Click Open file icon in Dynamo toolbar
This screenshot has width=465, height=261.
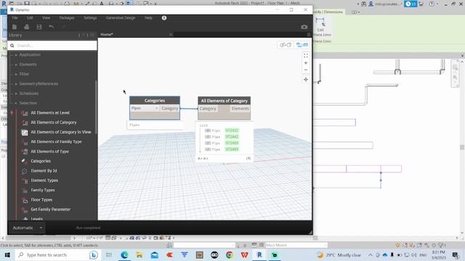coord(26,27)
